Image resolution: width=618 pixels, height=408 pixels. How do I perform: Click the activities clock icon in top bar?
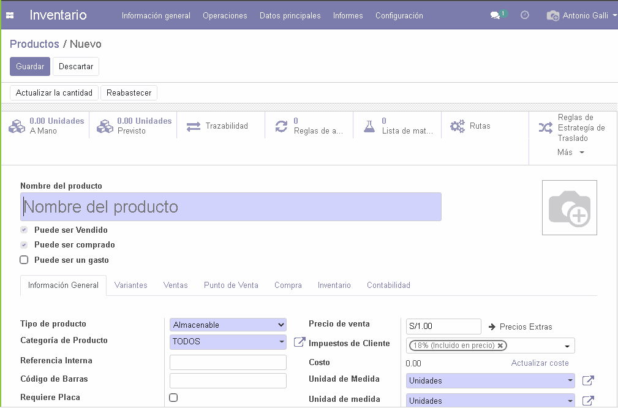pos(524,15)
